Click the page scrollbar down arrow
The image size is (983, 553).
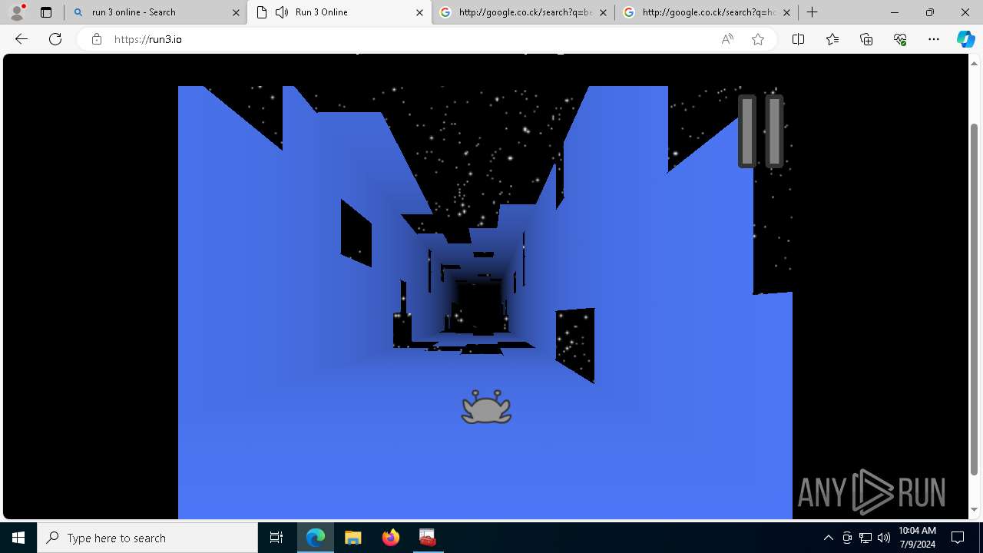pos(975,509)
